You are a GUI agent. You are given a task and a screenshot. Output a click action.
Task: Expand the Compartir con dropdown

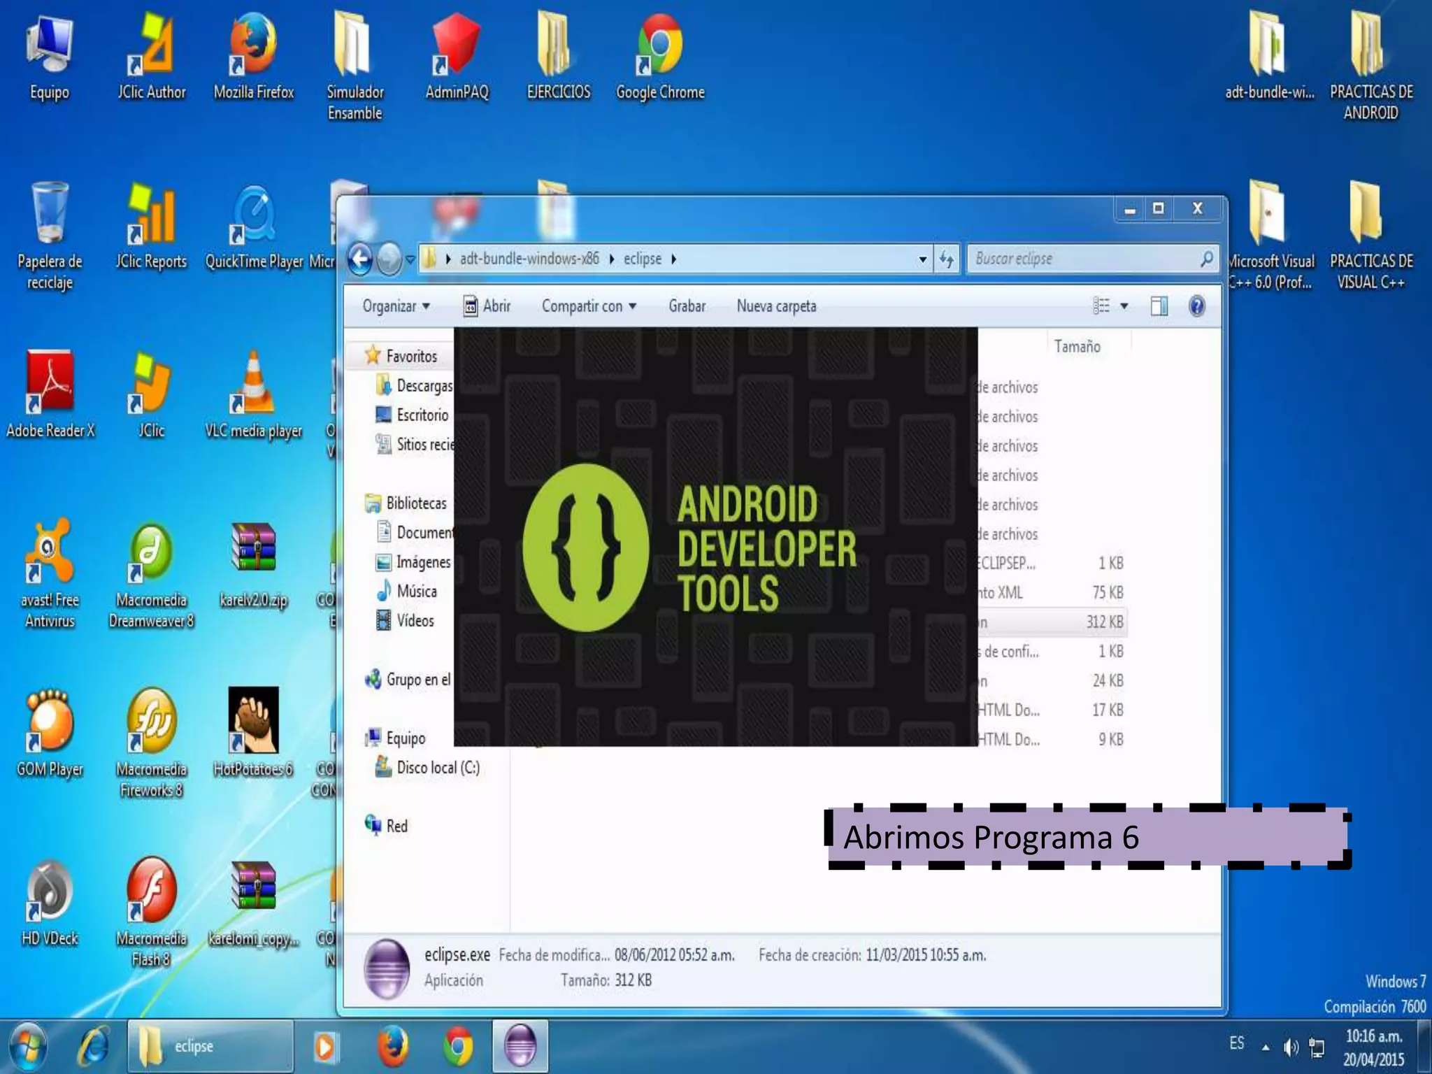[589, 306]
